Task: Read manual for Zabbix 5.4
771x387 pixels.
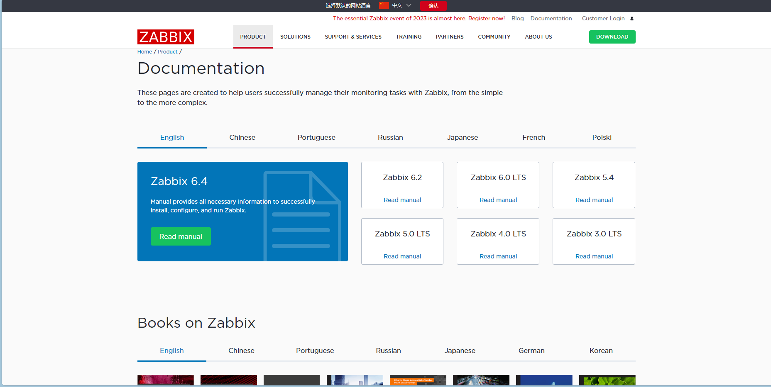Action: tap(594, 200)
